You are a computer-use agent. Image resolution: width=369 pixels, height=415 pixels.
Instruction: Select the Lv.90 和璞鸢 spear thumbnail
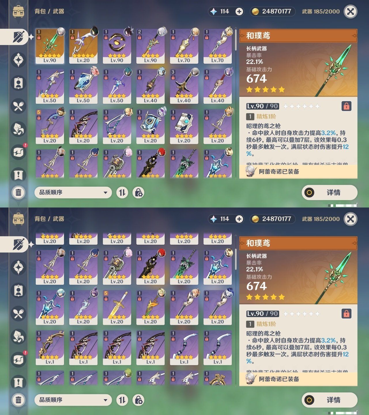[x=50, y=46]
